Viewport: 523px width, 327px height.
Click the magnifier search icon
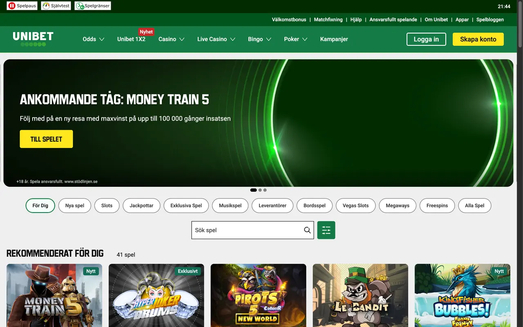pos(307,230)
